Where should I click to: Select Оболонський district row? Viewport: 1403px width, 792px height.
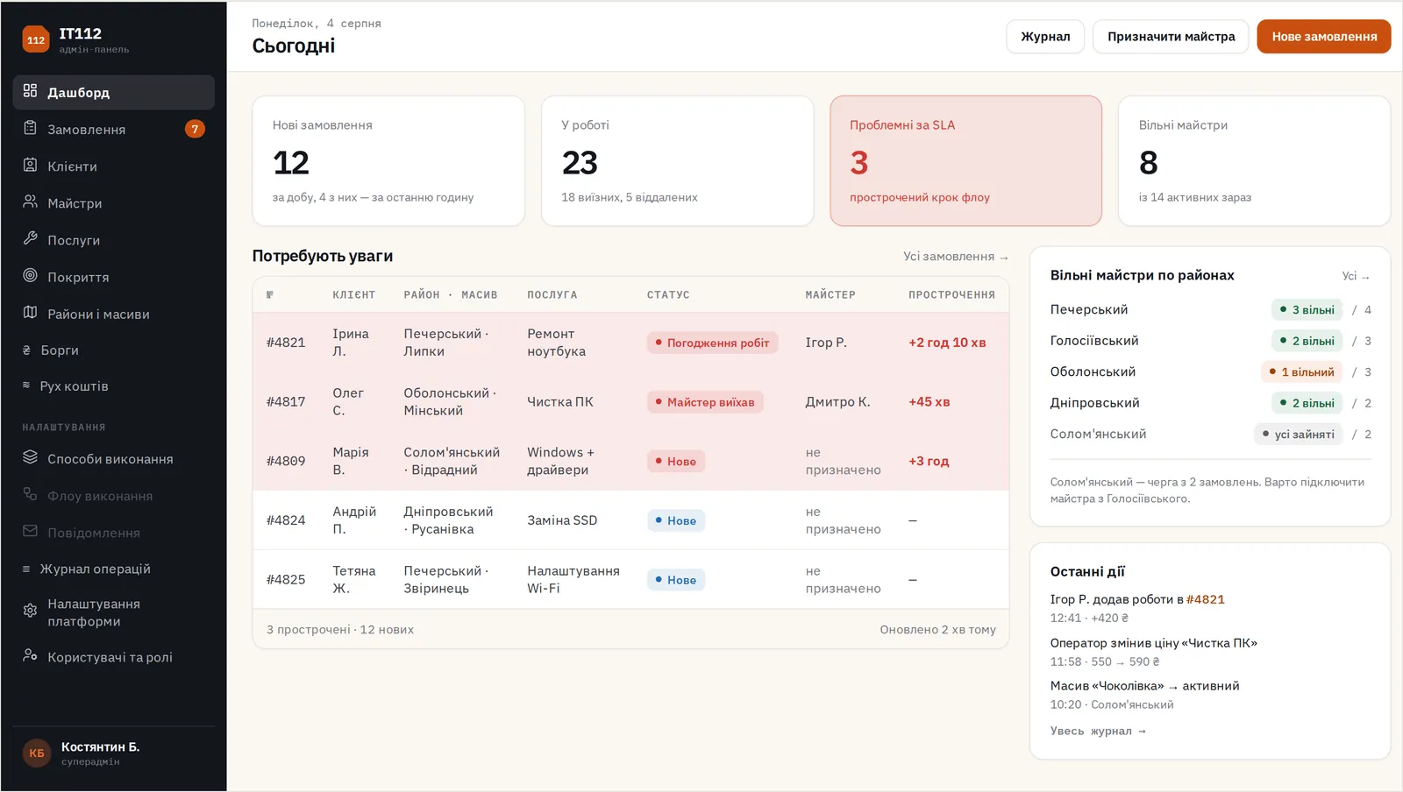(x=1210, y=371)
